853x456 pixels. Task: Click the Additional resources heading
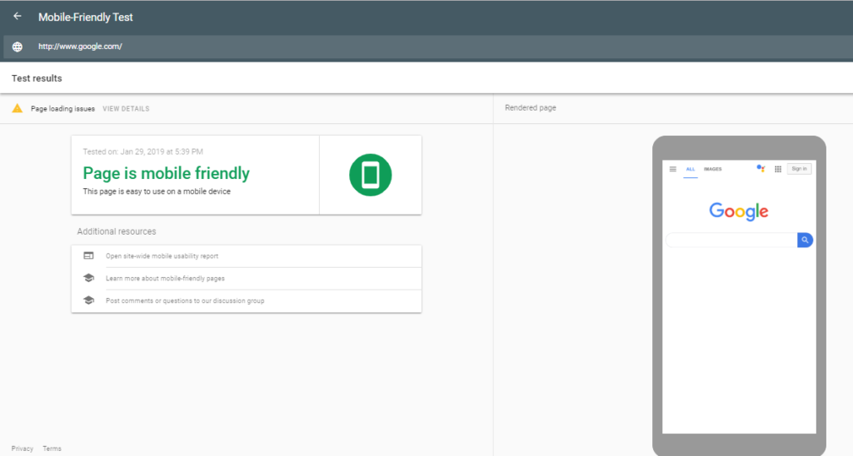pos(117,231)
